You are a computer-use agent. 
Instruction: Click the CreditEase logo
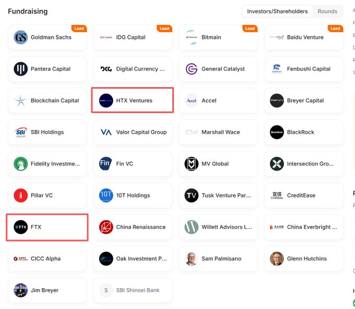tap(277, 195)
